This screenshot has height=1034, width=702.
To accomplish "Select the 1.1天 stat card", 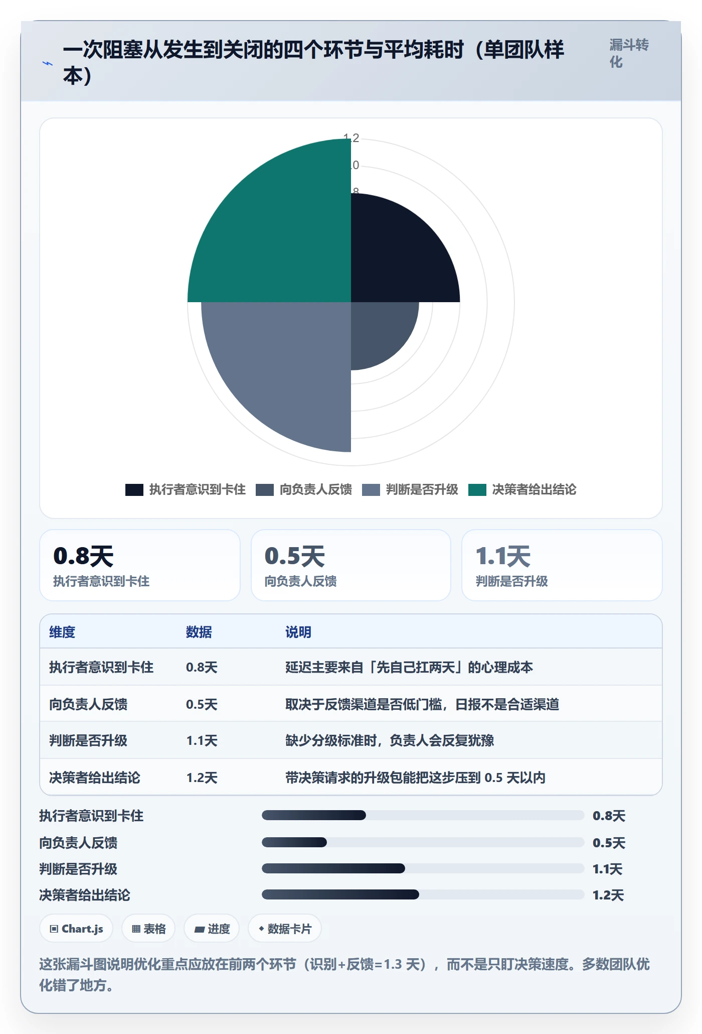I will tap(562, 565).
